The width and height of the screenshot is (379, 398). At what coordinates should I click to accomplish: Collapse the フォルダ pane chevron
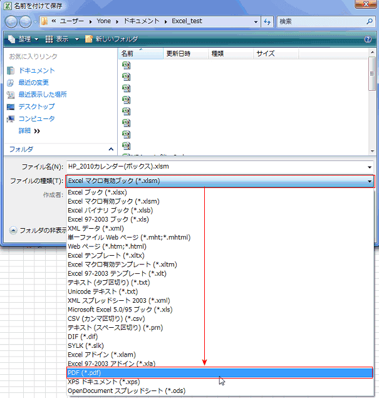coord(111,149)
